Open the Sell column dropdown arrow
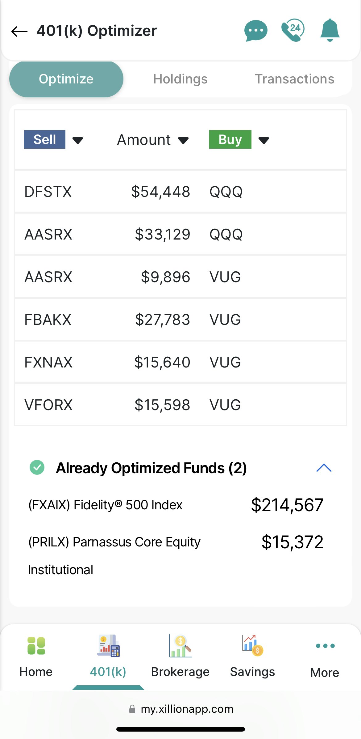 (78, 141)
